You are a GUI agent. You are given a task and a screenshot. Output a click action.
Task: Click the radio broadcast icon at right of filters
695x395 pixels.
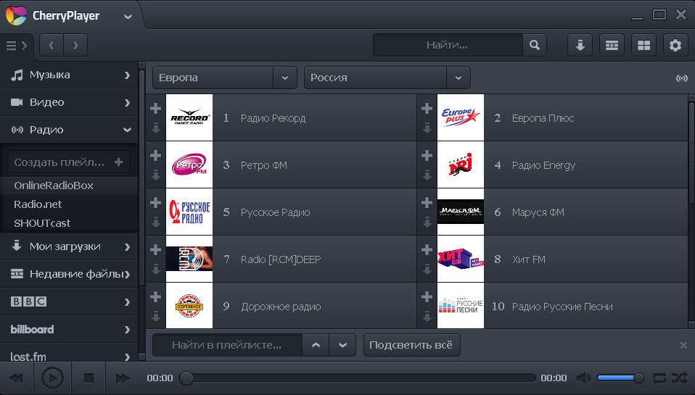681,78
